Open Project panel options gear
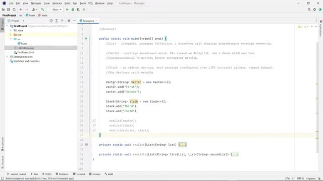323x181 pixels. (69, 21)
